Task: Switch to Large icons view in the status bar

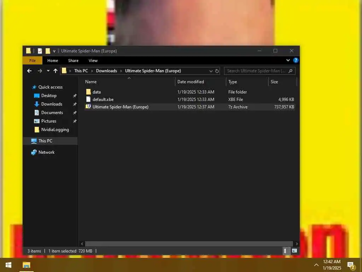Action: (294, 251)
